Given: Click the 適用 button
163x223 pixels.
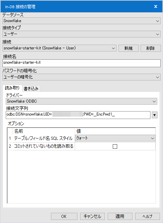Looking at the screenshot, I should pos(120,216).
